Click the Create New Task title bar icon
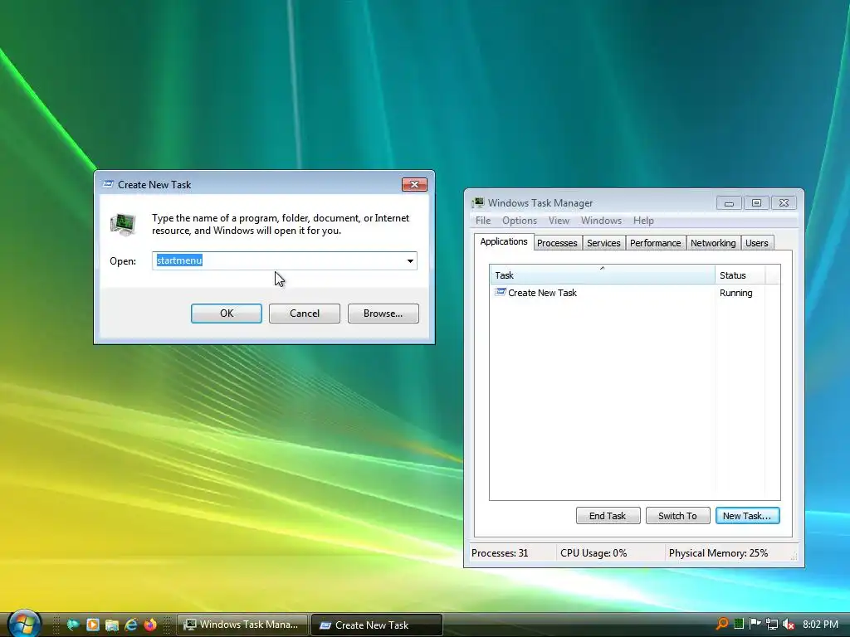 [x=108, y=184]
